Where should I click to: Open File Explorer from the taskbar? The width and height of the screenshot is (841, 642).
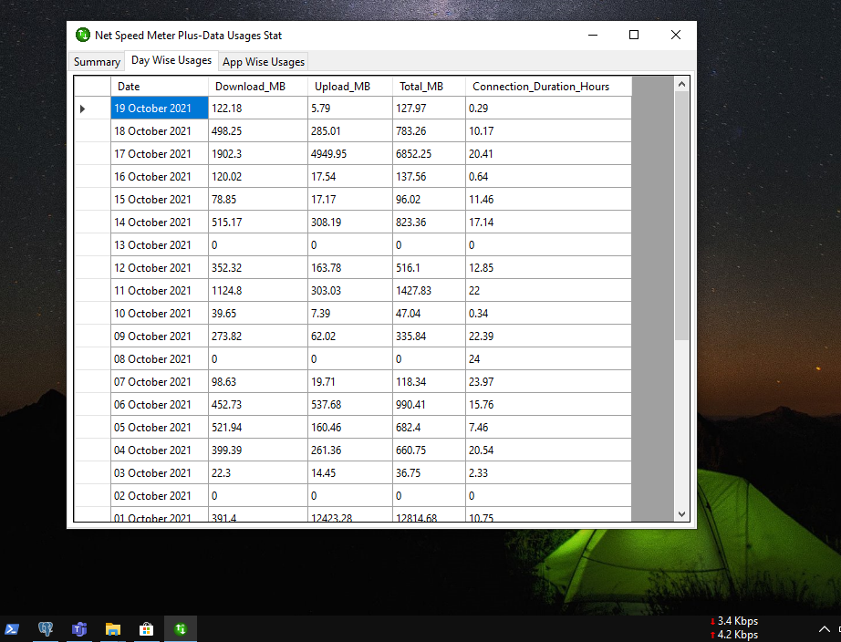(113, 628)
